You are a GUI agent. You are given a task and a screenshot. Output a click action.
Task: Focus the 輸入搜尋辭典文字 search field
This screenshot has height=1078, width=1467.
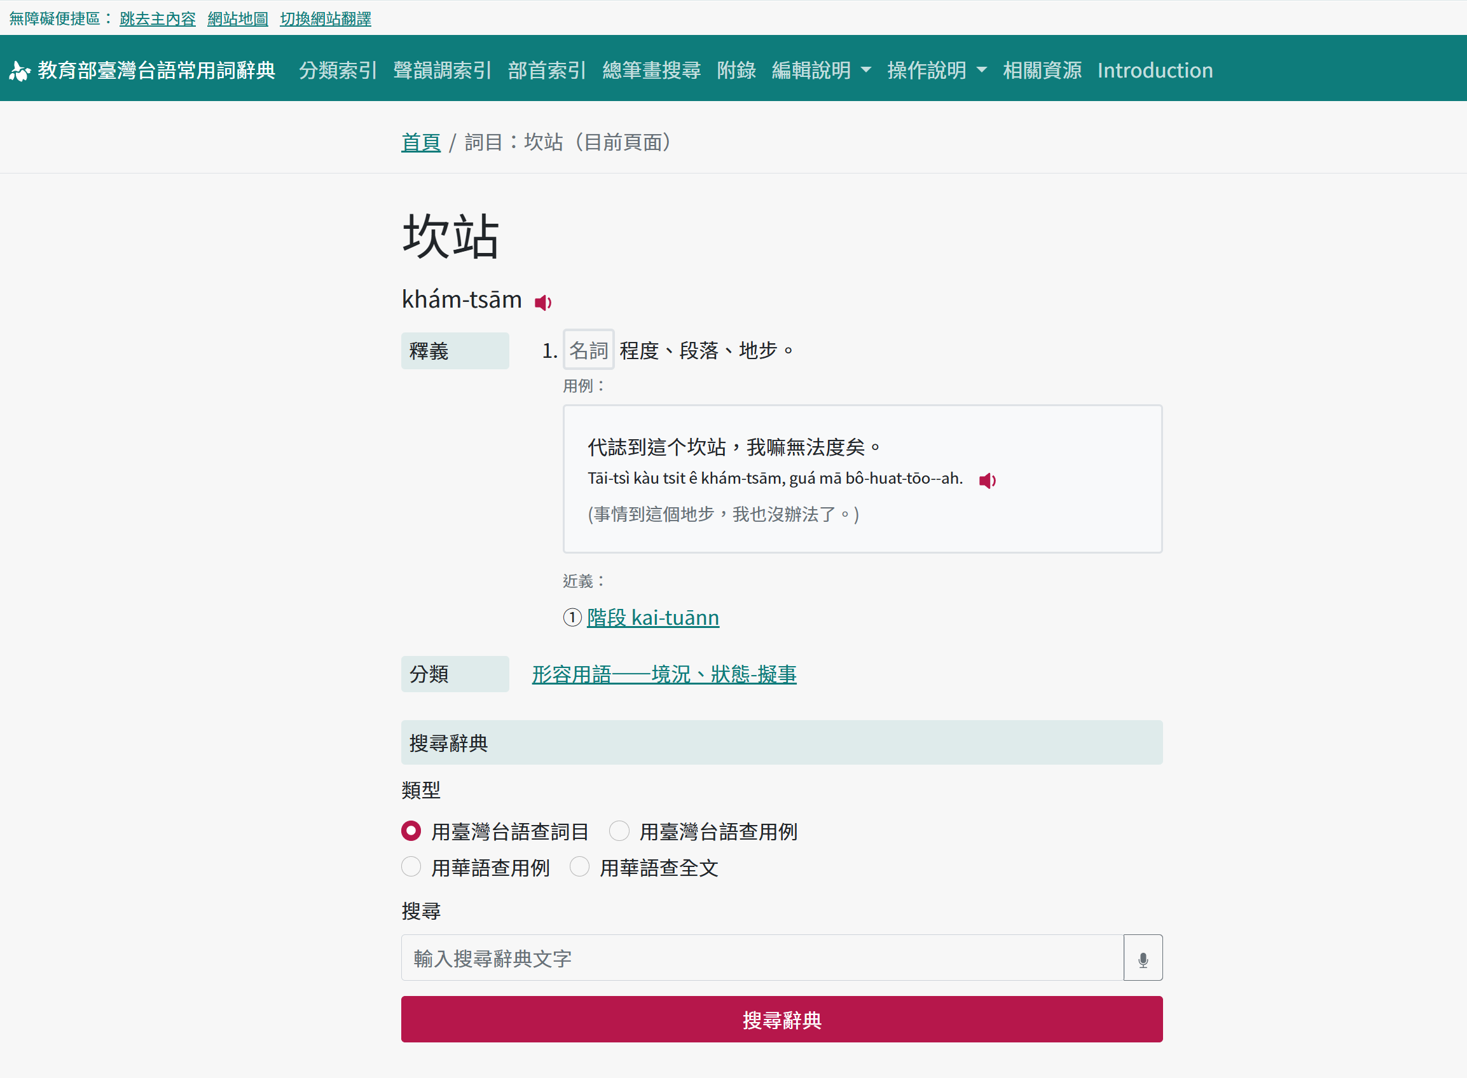click(761, 957)
